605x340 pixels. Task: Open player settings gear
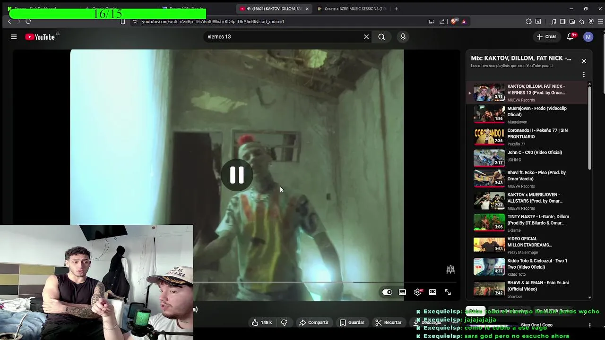coord(417,292)
